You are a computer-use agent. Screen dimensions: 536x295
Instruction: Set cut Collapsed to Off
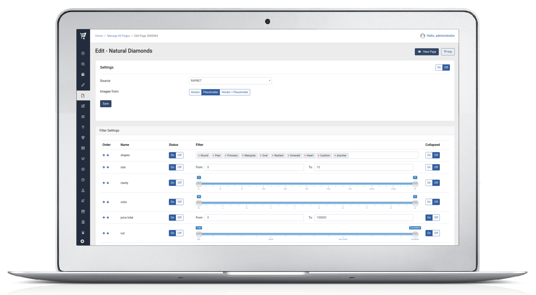(436, 233)
